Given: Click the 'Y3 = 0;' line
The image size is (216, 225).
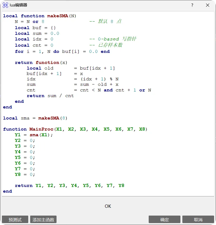Looking at the screenshot, I should click(25, 146).
